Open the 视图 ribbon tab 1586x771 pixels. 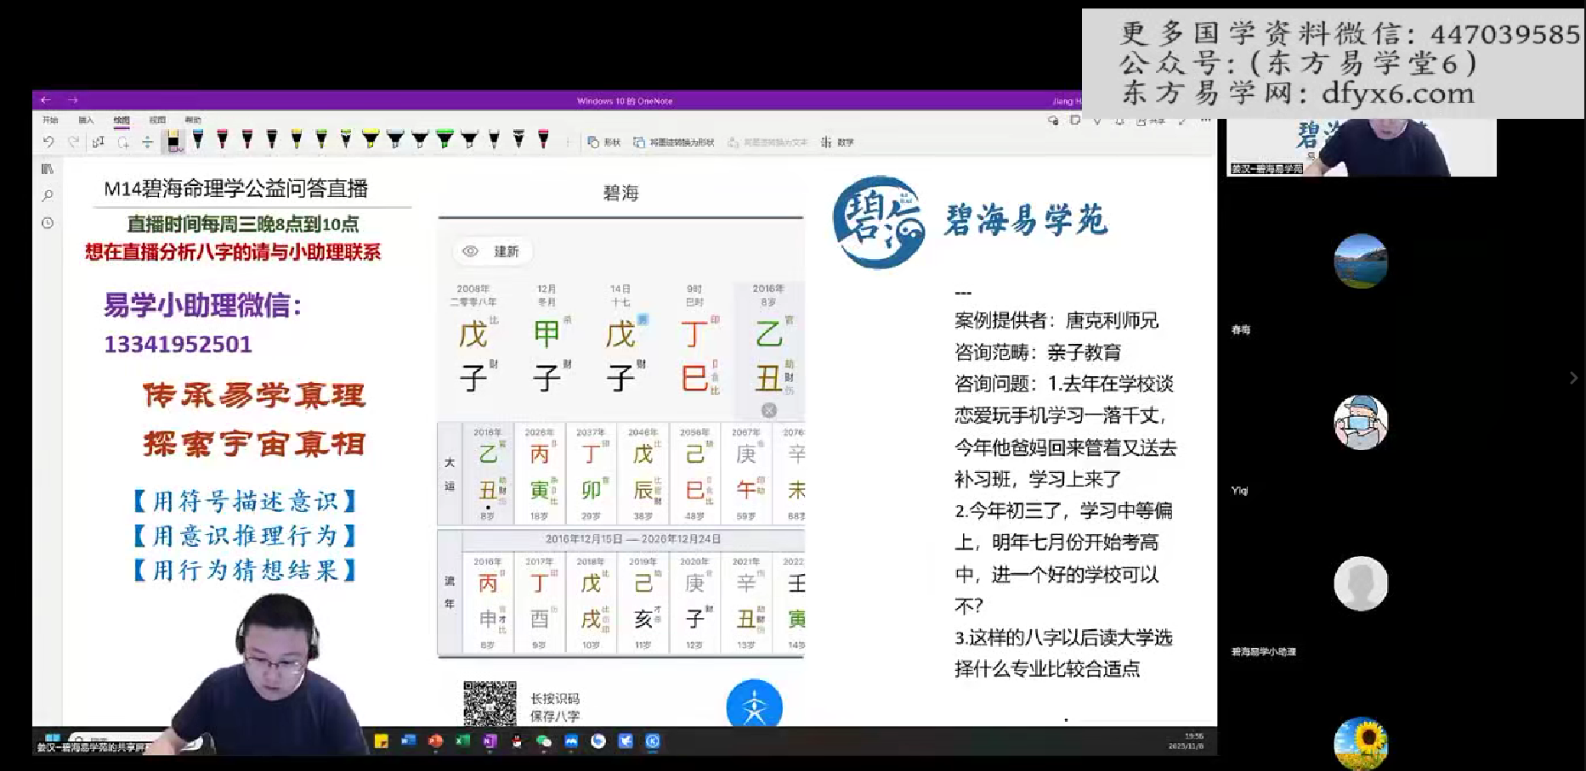[157, 121]
